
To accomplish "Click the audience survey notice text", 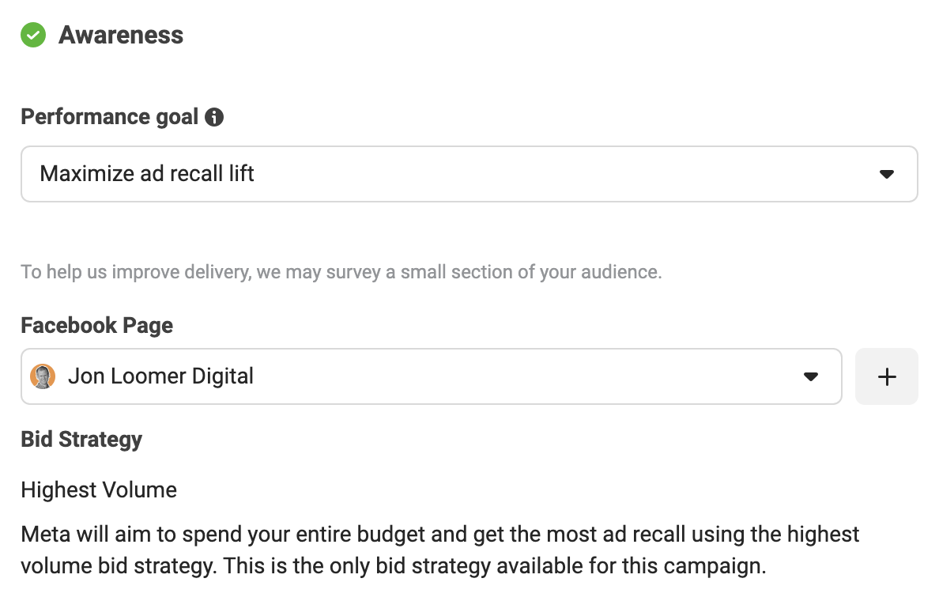I will tap(341, 272).
